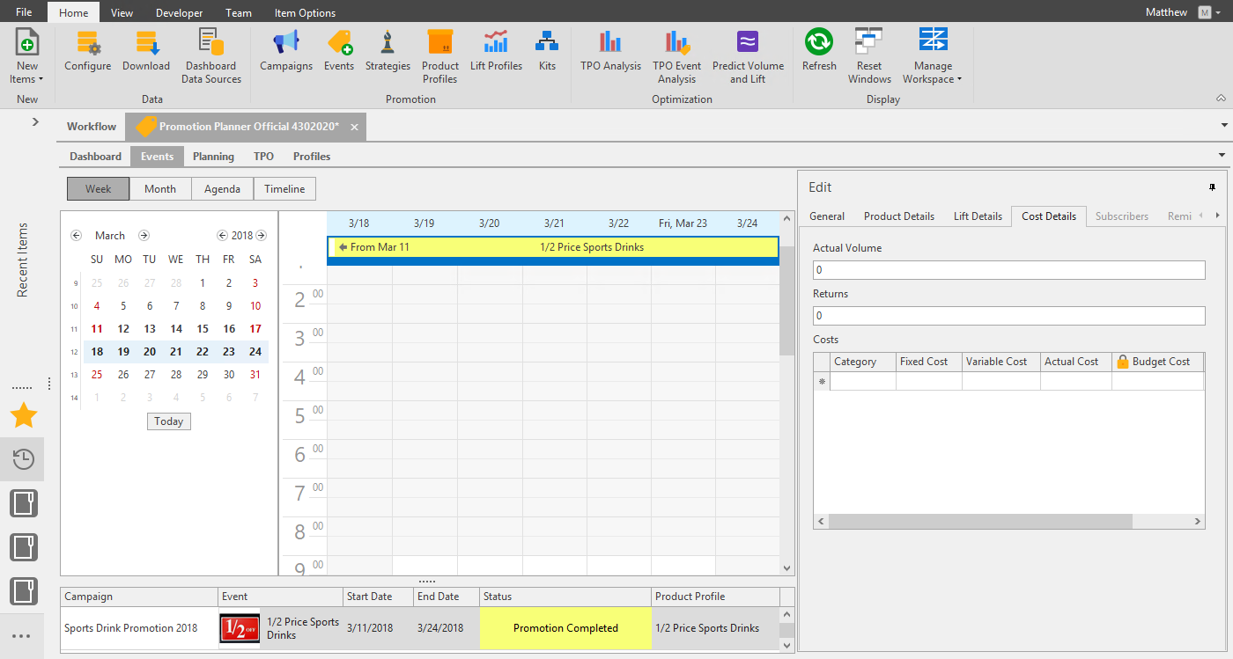
Task: Open the File menu
Action: (24, 12)
